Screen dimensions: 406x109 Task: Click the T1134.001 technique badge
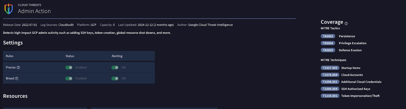(330, 96)
